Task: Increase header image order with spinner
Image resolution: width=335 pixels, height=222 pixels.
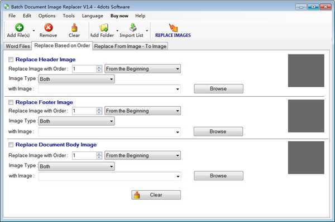Action: pos(99,67)
